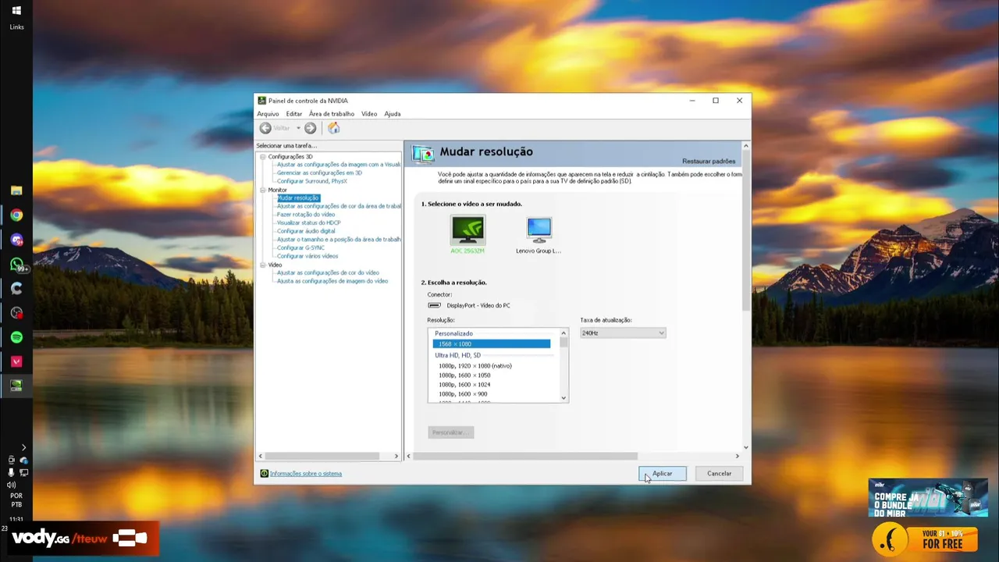Click the DisplayPort connector icon
Image resolution: width=999 pixels, height=562 pixels.
coord(435,305)
